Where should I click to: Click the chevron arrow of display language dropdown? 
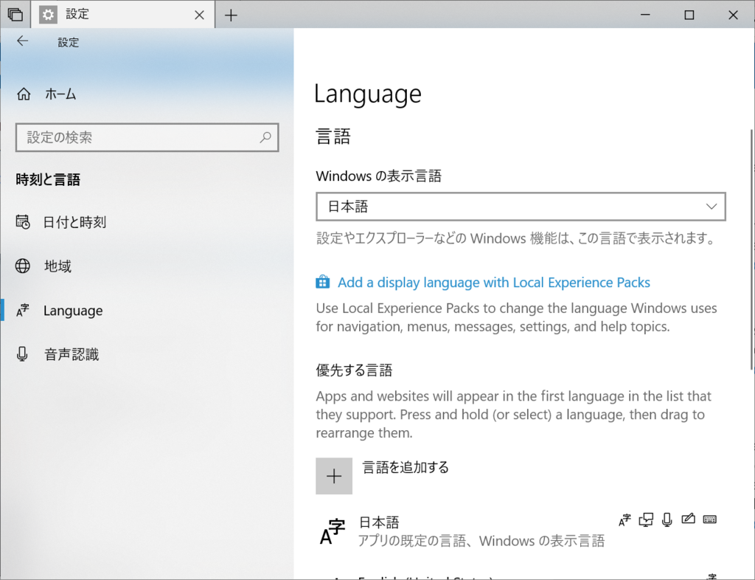coord(711,207)
